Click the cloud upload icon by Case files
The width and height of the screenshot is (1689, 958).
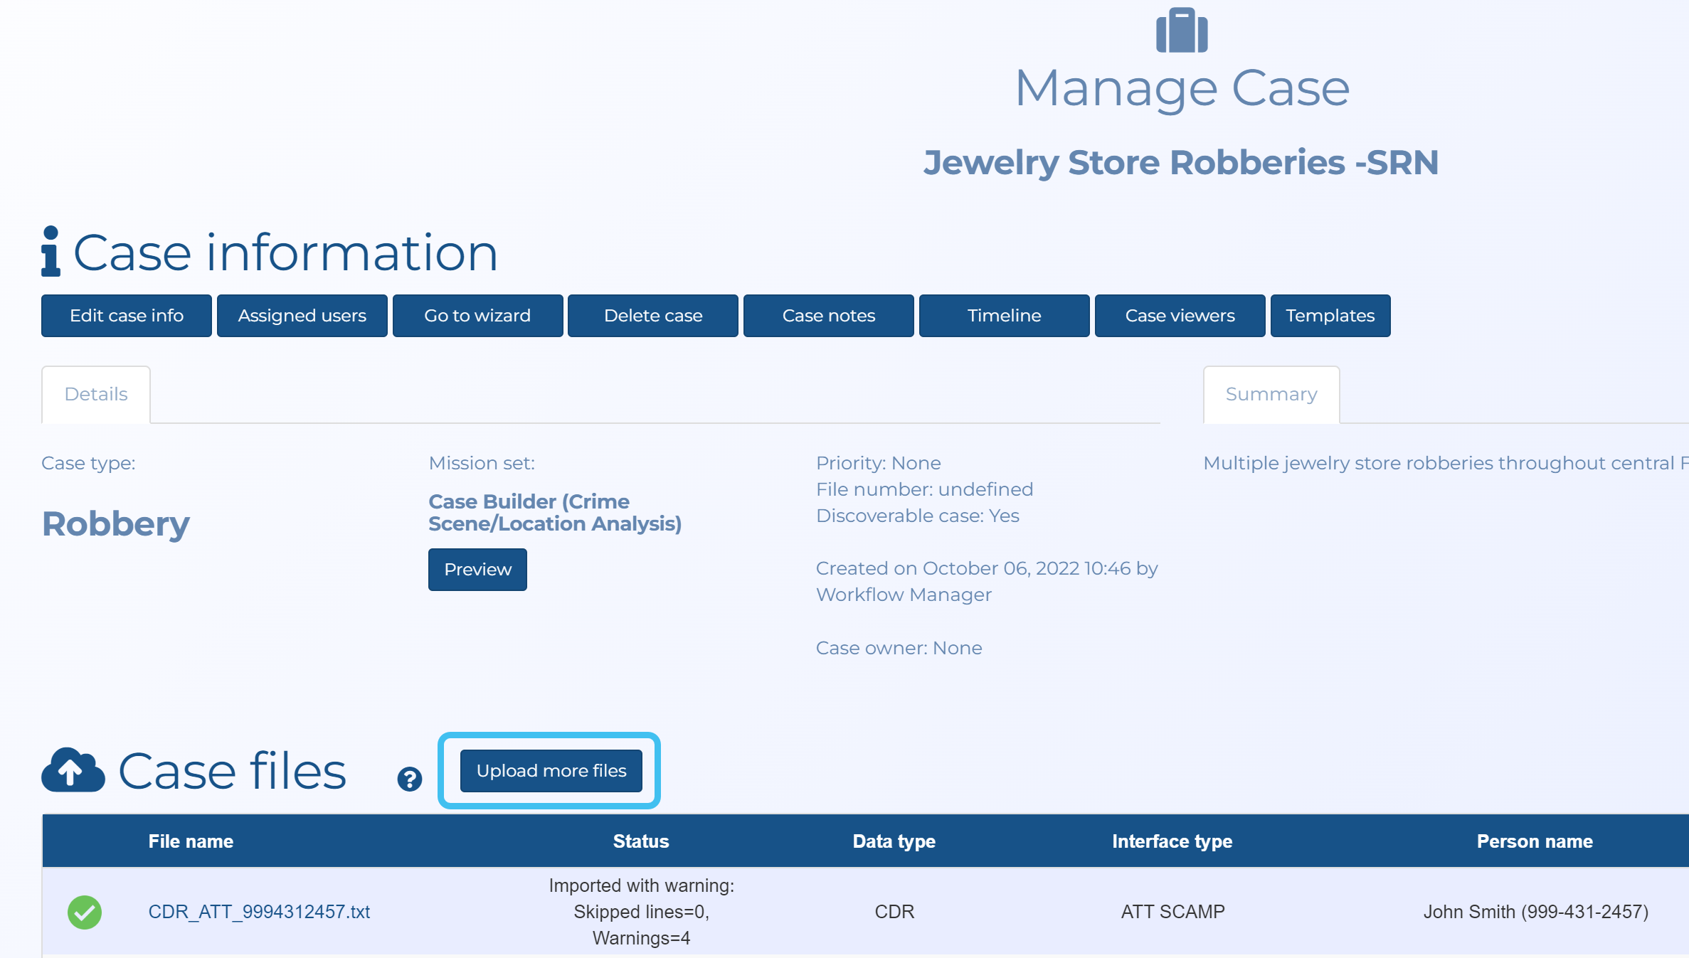(x=73, y=770)
